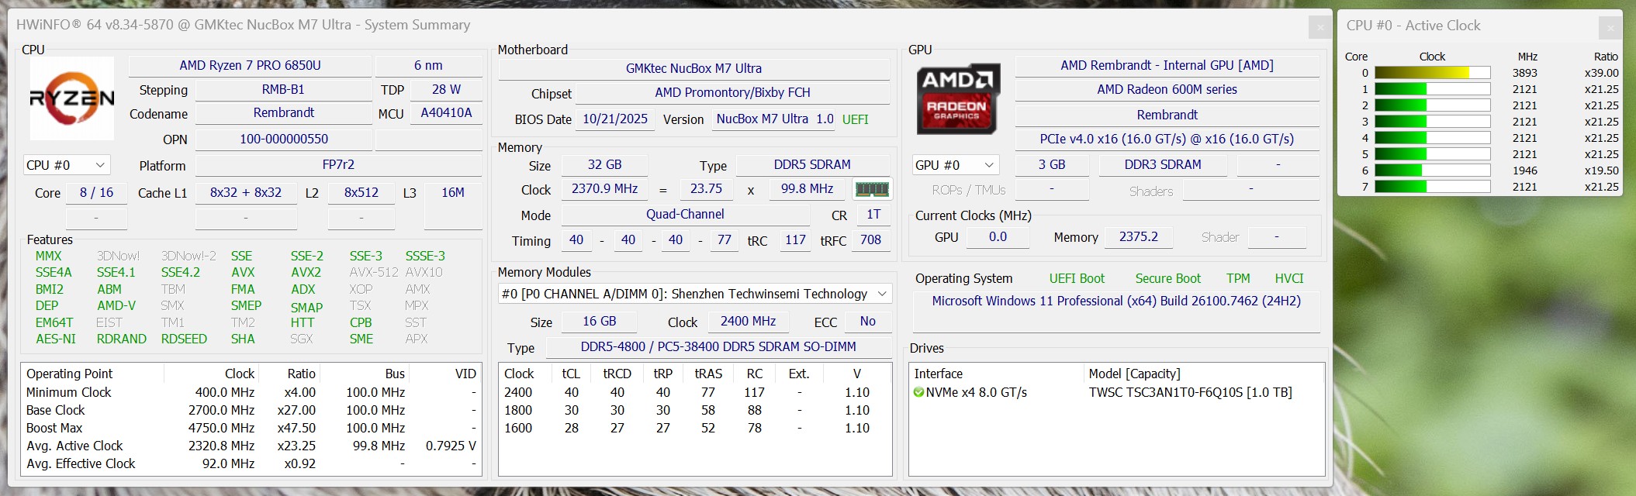The height and width of the screenshot is (496, 1636).
Task: Click the GMKtec NucBox M7 Ultra motherboard field
Action: coord(693,68)
